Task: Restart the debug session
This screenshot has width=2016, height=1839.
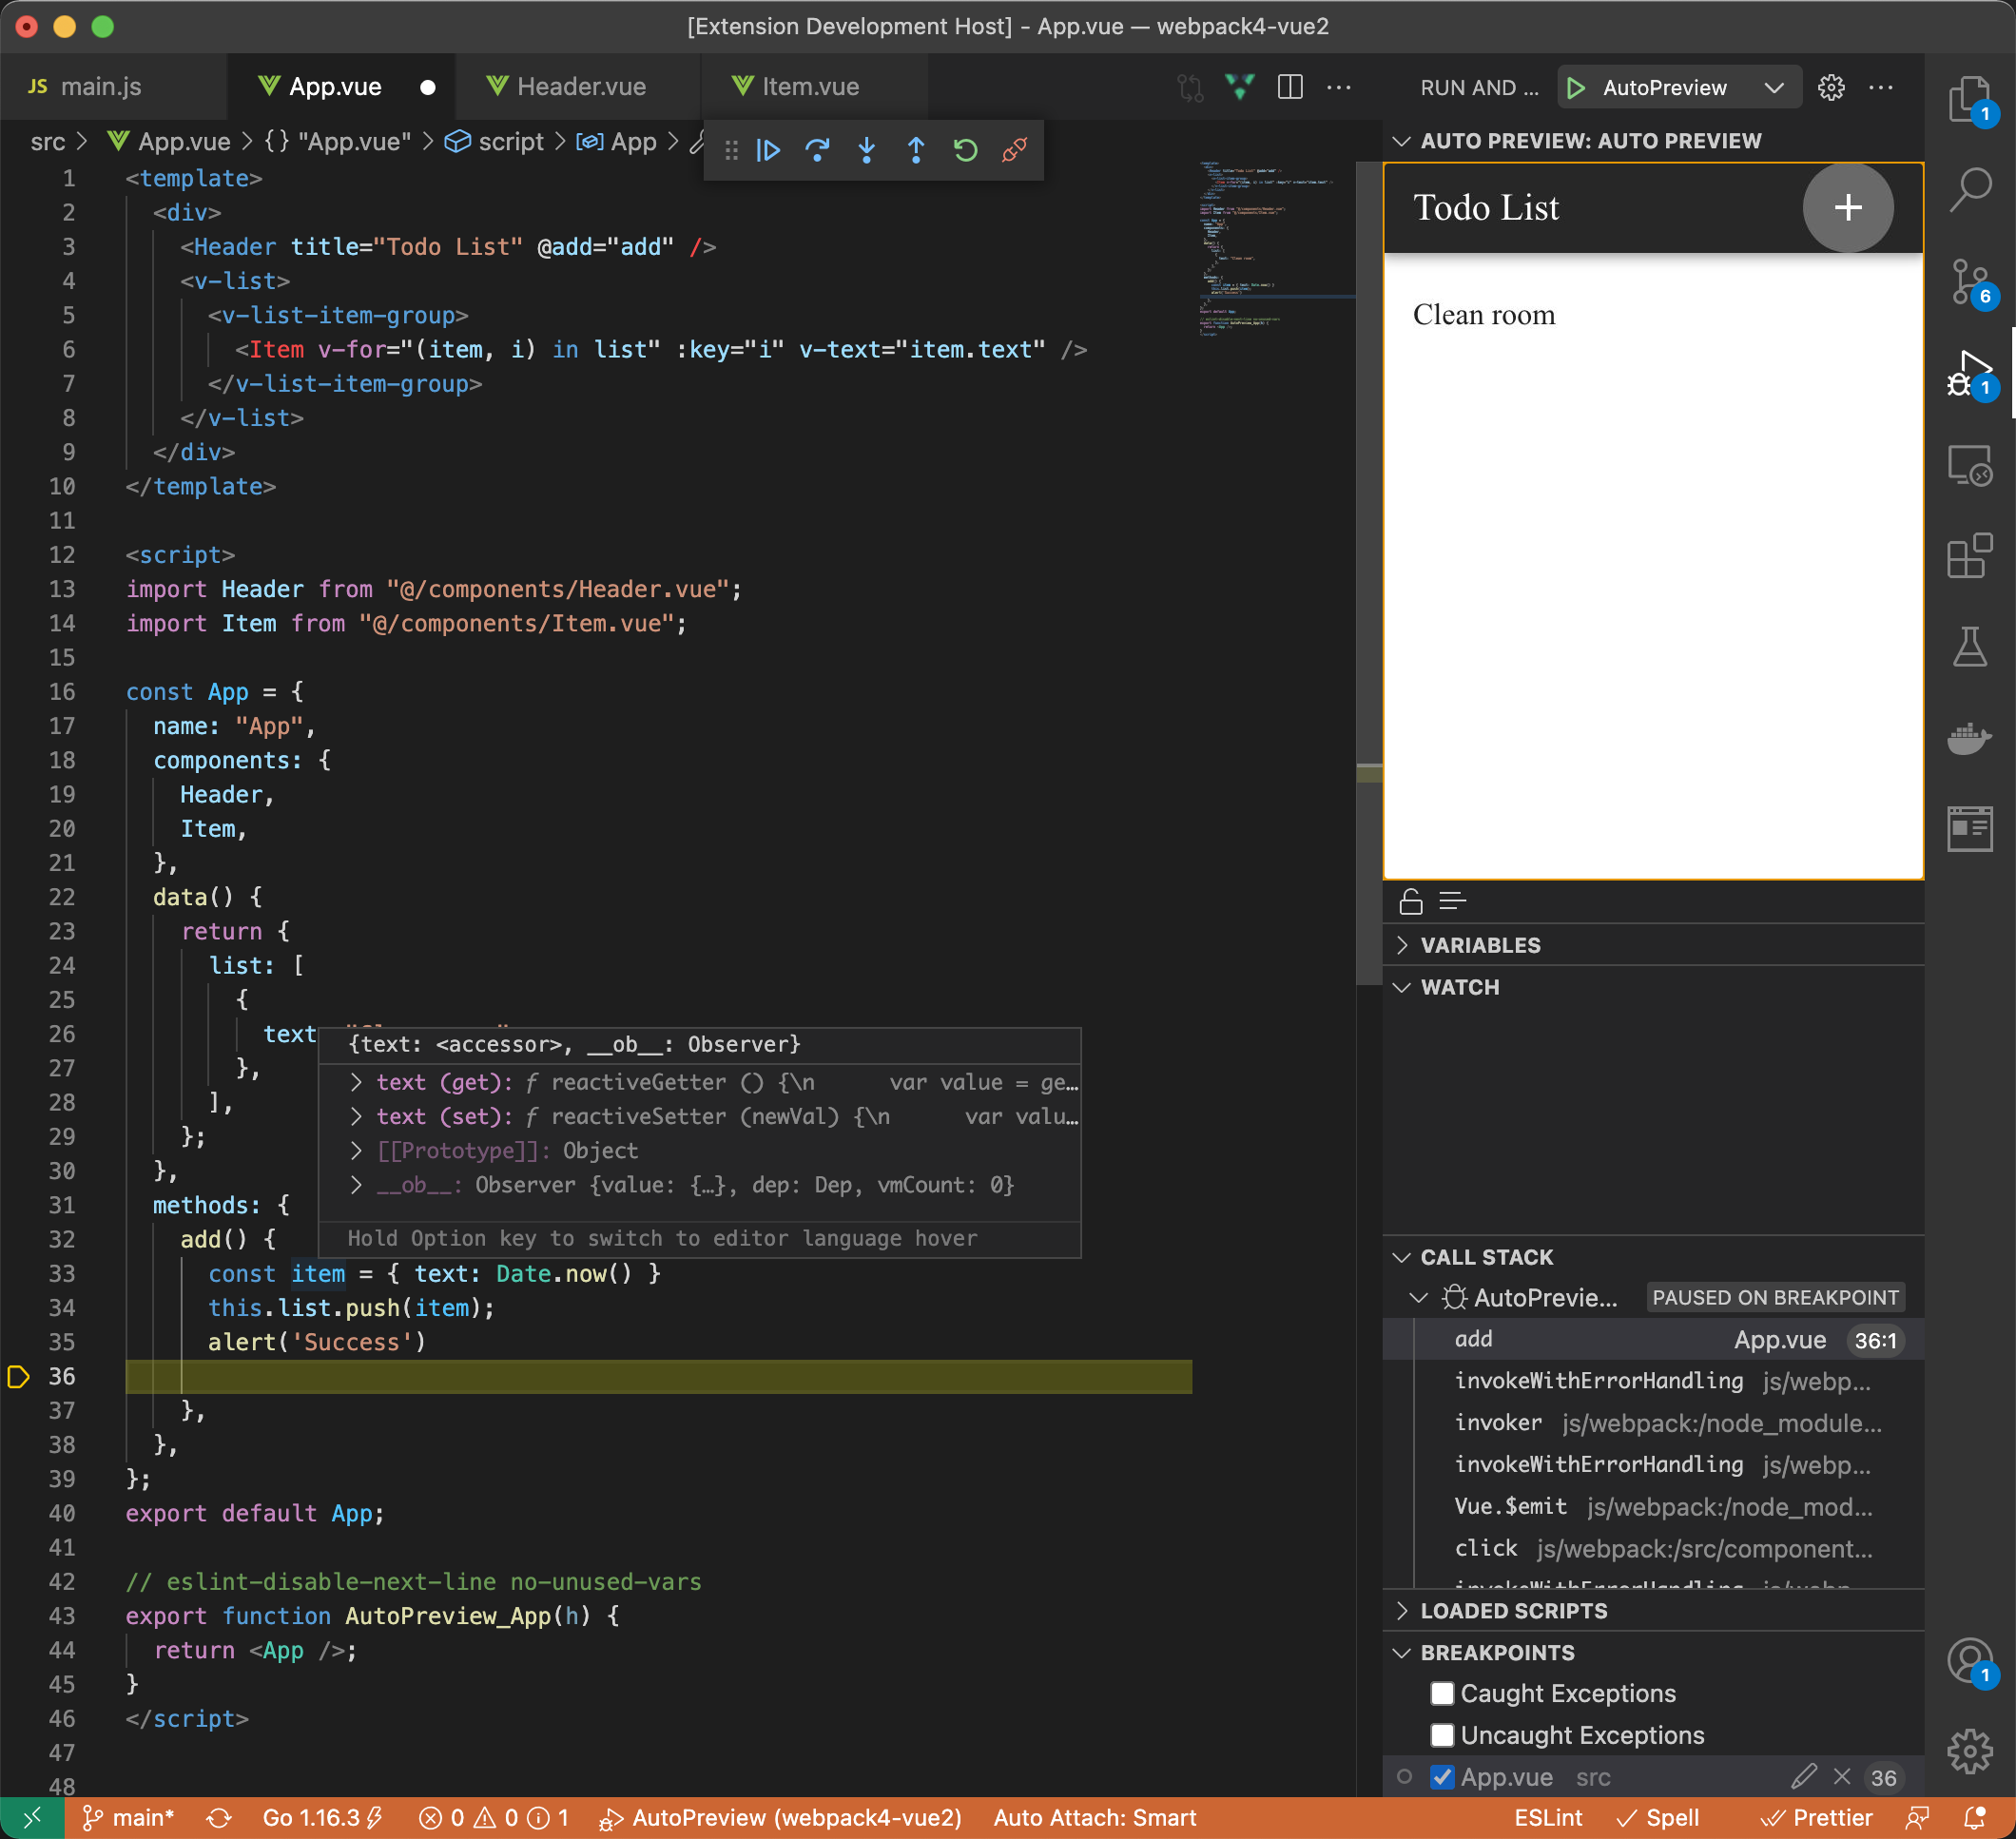Action: pos(965,151)
